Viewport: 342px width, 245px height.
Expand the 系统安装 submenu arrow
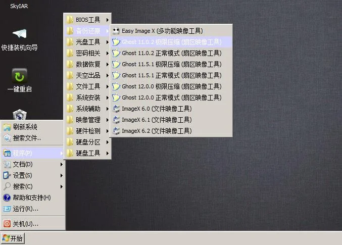coord(108,97)
